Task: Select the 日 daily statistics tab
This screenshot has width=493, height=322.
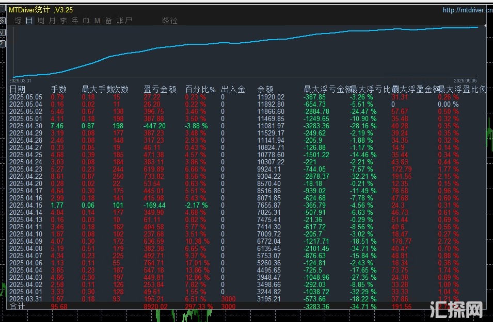Action: (29, 21)
